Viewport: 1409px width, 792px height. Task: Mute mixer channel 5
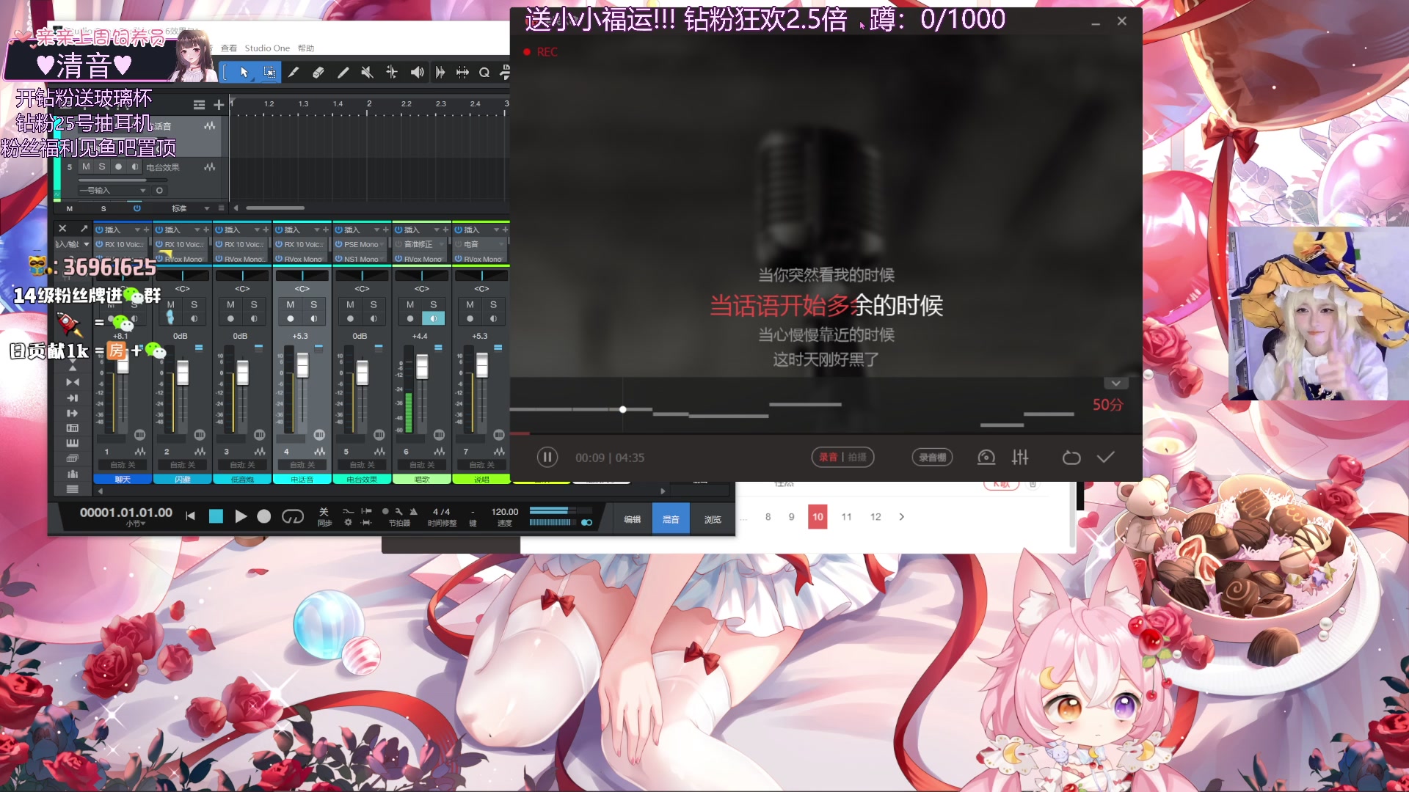coord(350,304)
